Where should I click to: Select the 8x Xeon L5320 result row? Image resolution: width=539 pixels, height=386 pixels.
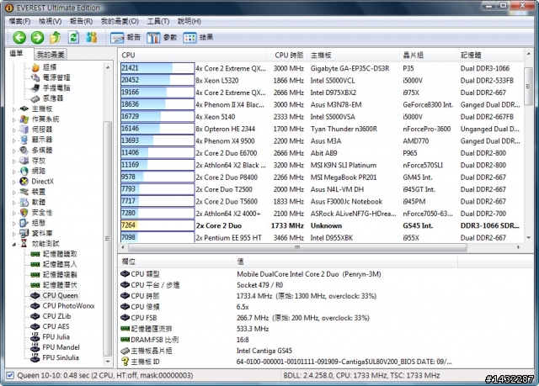(322, 80)
